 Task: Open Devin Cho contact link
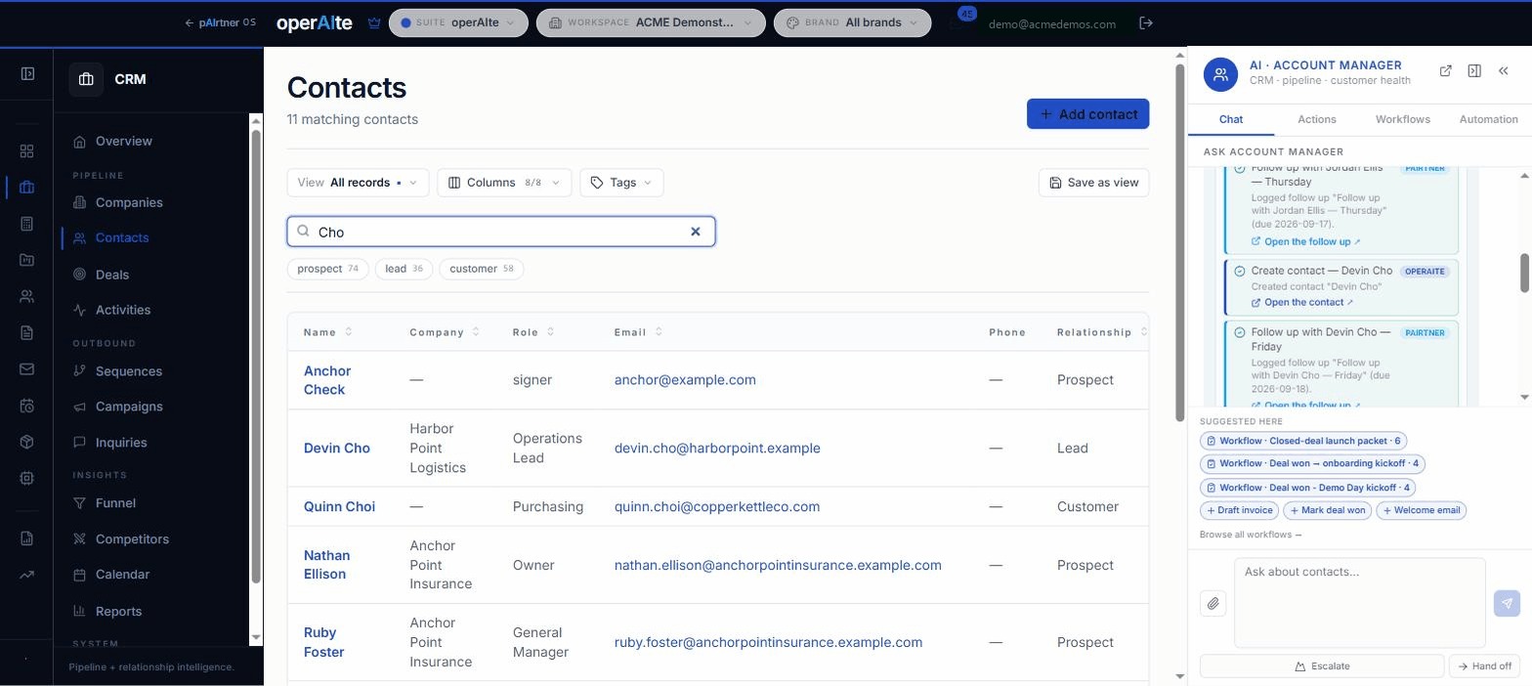pos(337,448)
